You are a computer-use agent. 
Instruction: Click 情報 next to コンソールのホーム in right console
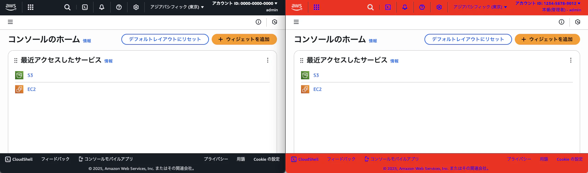[x=373, y=41]
